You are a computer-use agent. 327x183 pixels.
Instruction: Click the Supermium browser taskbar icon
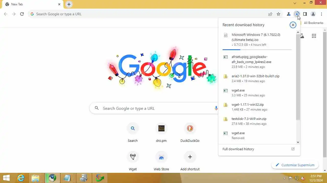(x=52, y=178)
